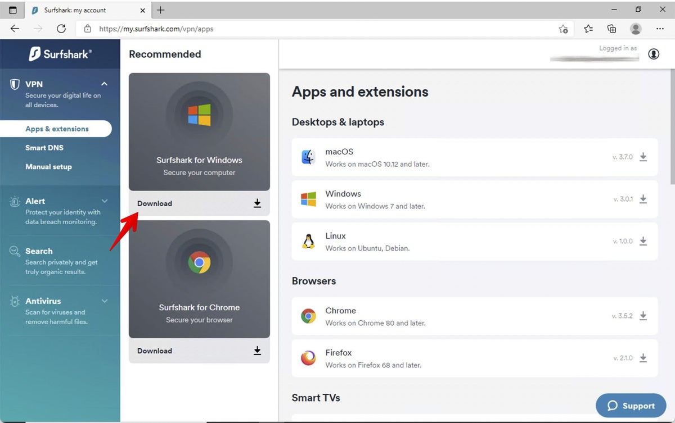
Task: Download the Linux app v. 1.0.0
Action: pos(643,242)
